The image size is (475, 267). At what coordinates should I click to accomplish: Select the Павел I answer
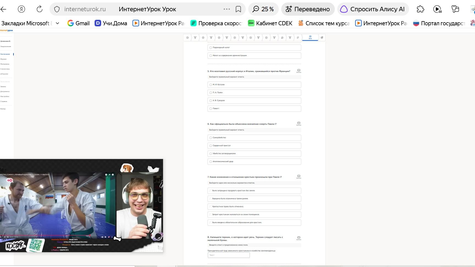pyautogui.click(x=254, y=109)
